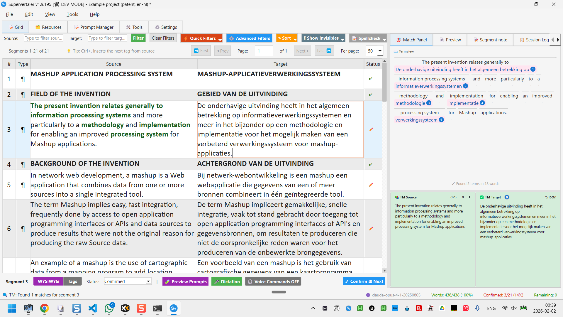Click the pencil status icon on segment 5
This screenshot has height=317, width=563.
372,185
